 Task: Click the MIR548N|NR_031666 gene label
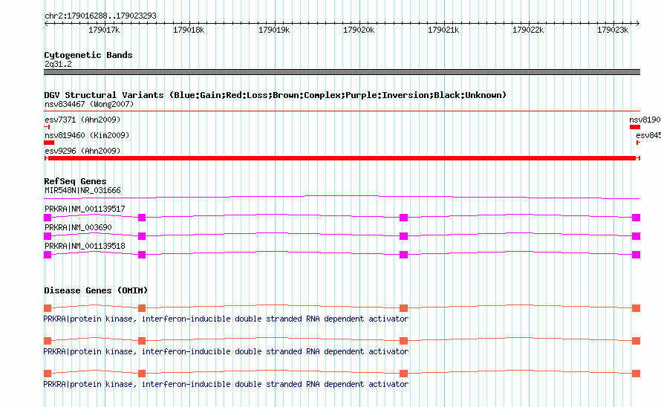coord(82,191)
